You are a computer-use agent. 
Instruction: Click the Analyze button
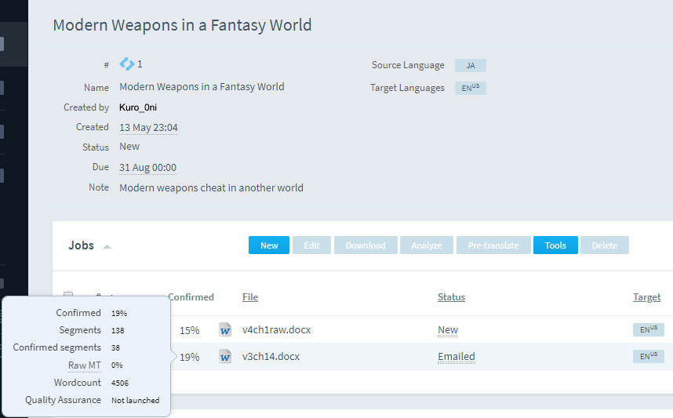click(427, 245)
